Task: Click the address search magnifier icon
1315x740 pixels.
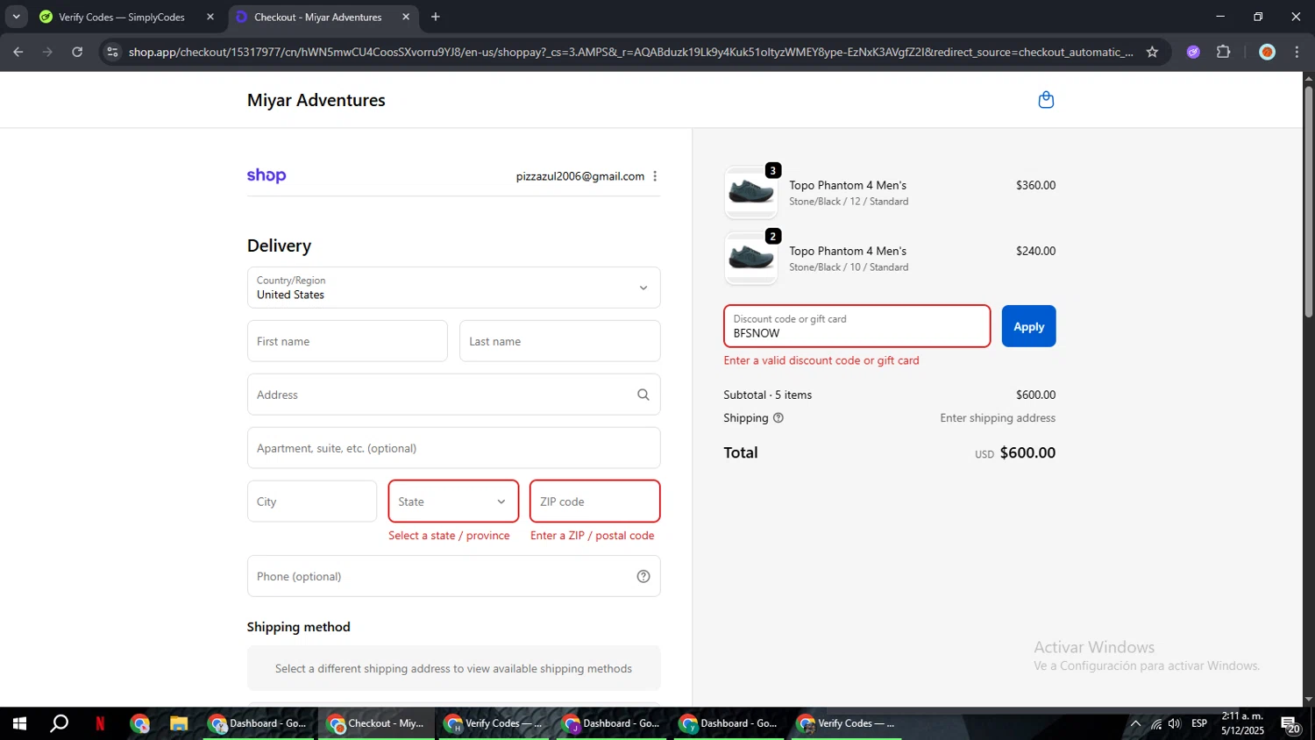Action: click(643, 395)
